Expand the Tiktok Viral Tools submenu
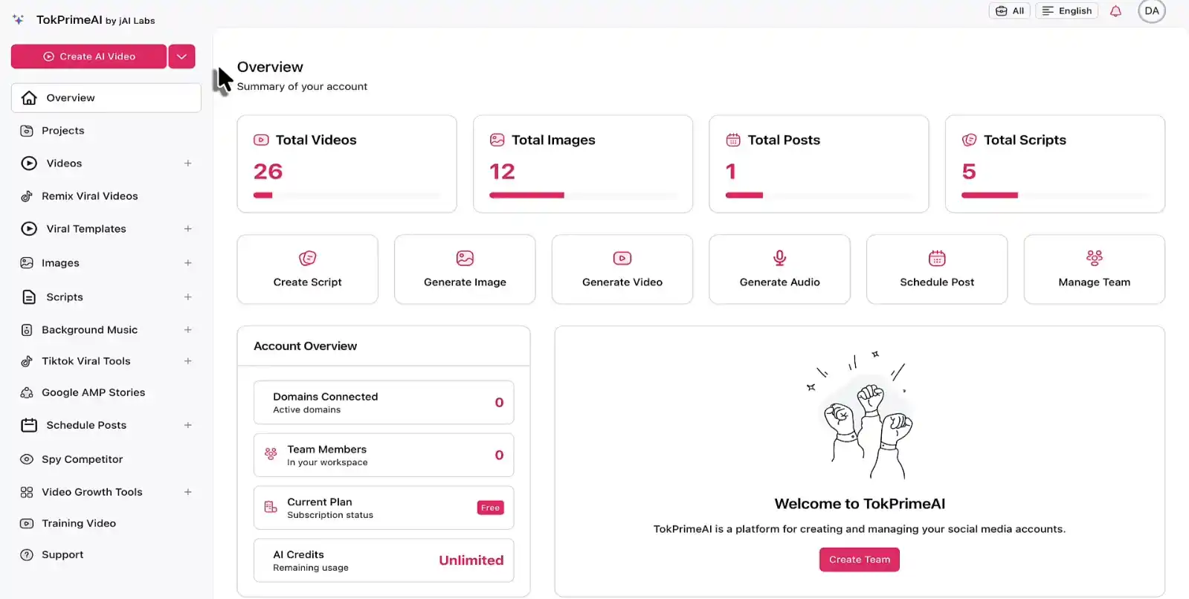Image resolution: width=1189 pixels, height=599 pixels. [x=188, y=361]
